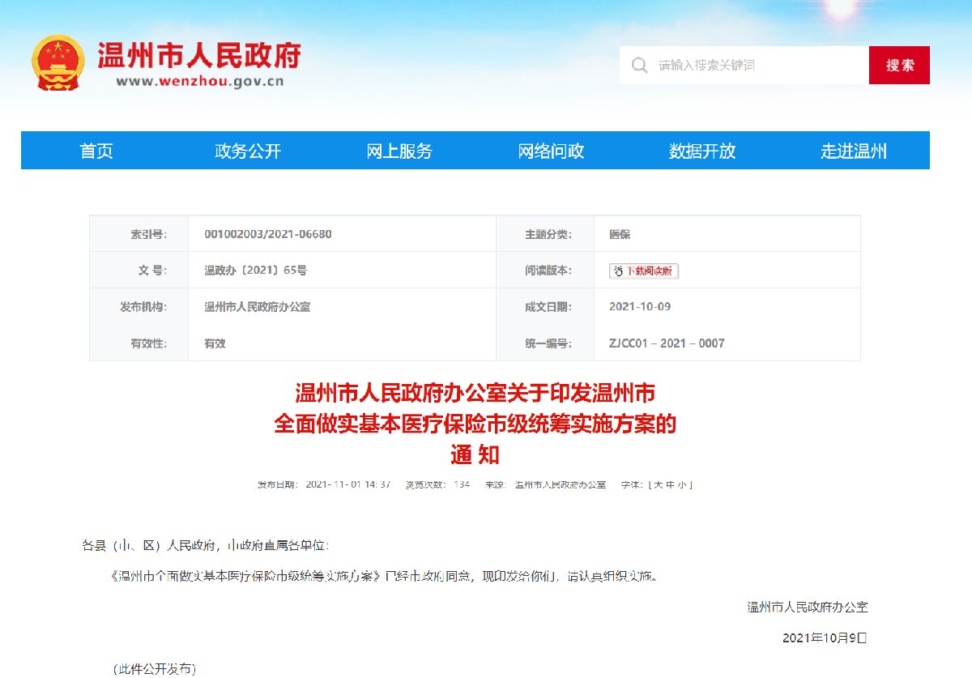Click the 温州市人民政府 site title
The image size is (972, 678).
(x=198, y=55)
